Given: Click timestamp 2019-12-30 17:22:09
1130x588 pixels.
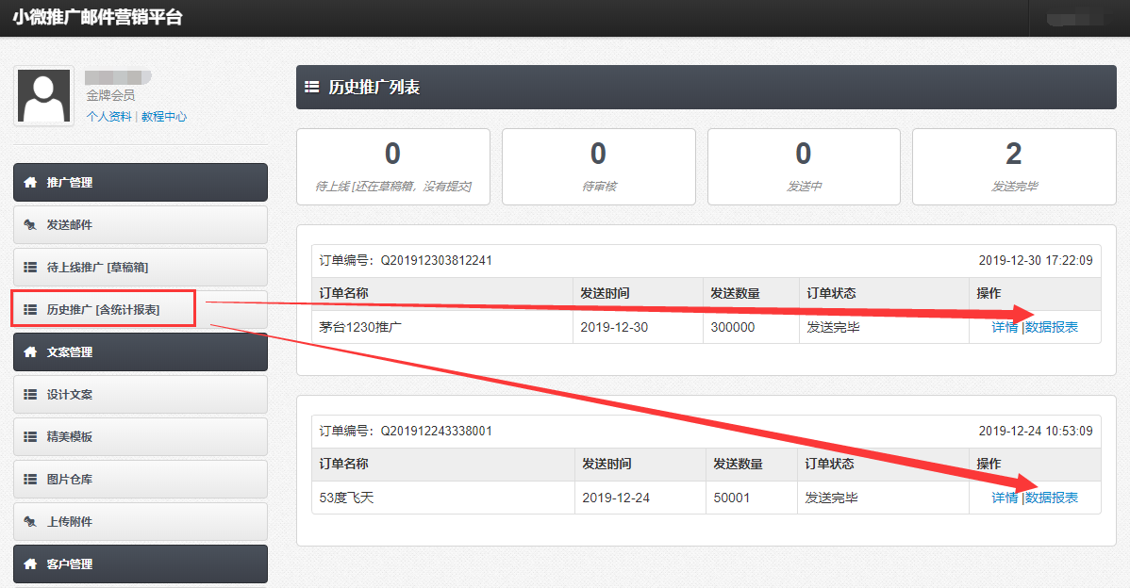Looking at the screenshot, I should pos(1036,260).
